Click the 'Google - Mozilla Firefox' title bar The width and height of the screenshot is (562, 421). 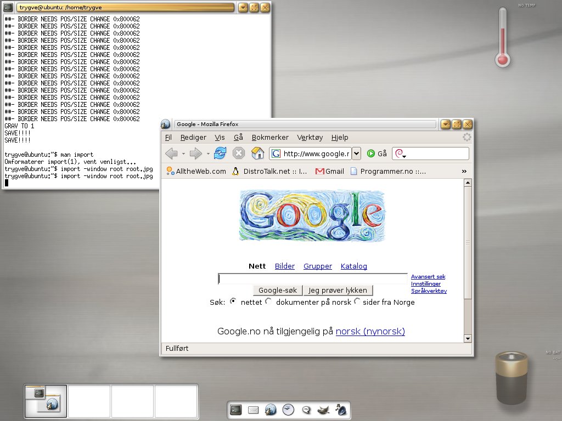pos(305,124)
